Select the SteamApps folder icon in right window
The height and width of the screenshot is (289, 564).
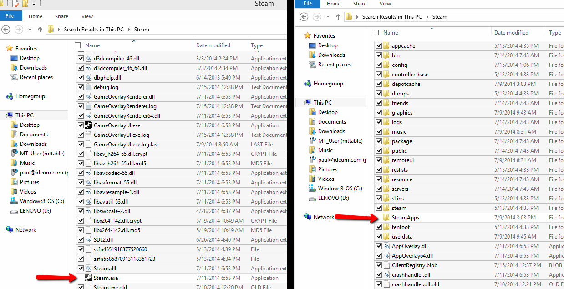tap(386, 217)
